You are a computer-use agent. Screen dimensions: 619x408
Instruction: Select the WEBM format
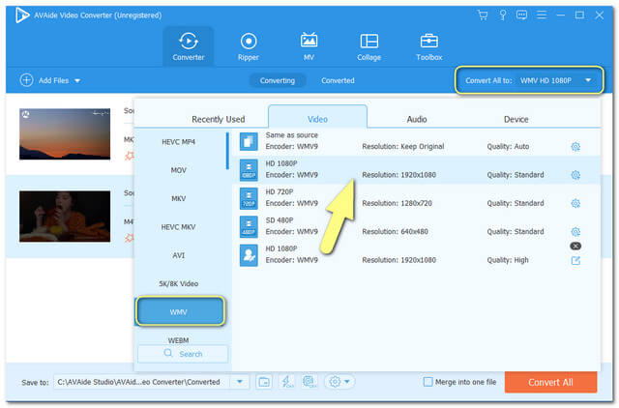pyautogui.click(x=178, y=339)
